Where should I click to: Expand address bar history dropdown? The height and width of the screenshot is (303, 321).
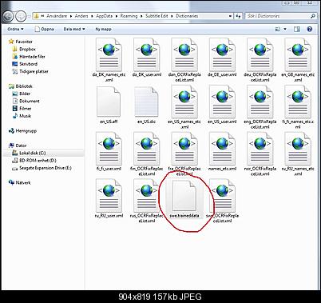[230, 16]
